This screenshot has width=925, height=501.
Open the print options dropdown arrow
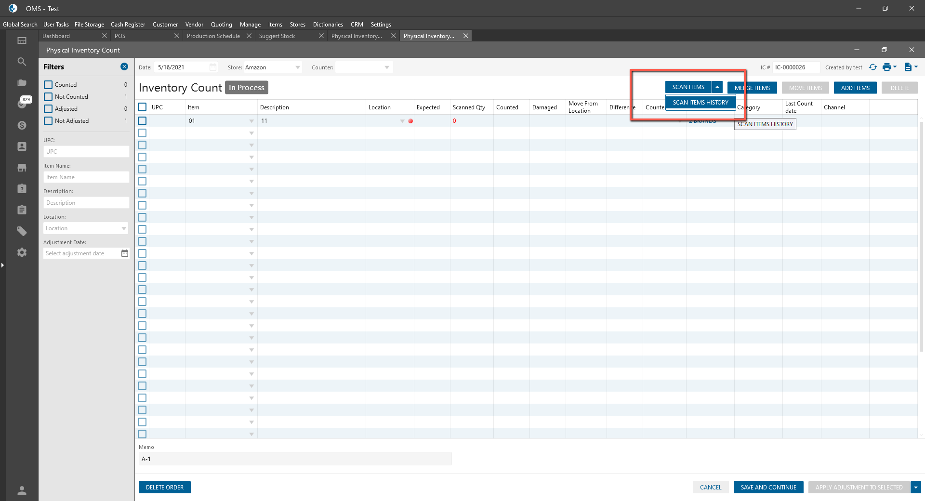pyautogui.click(x=895, y=67)
